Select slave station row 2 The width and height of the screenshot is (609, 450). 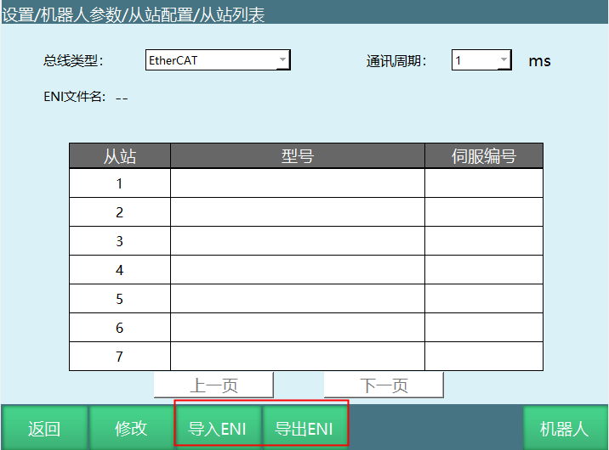click(120, 212)
